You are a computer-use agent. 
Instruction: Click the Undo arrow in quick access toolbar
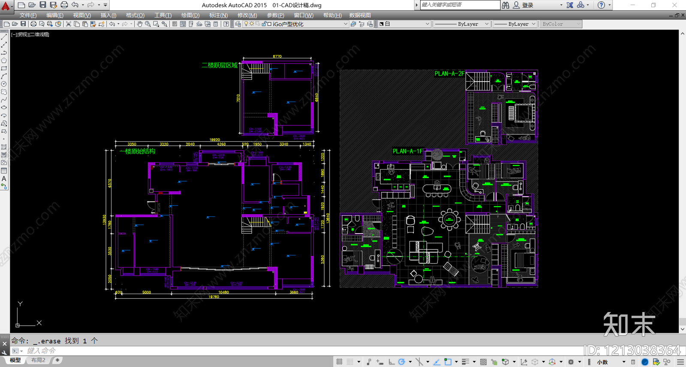[75, 5]
